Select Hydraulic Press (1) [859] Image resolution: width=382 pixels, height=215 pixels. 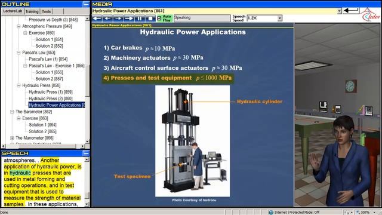[51, 92]
